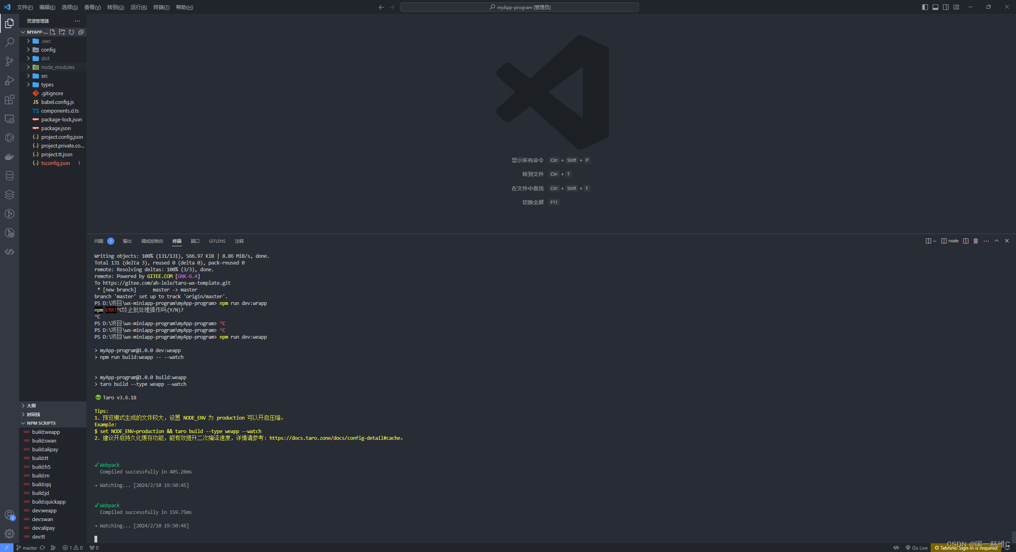Kill terminal with the trash icon
1016x552 pixels.
click(x=976, y=241)
